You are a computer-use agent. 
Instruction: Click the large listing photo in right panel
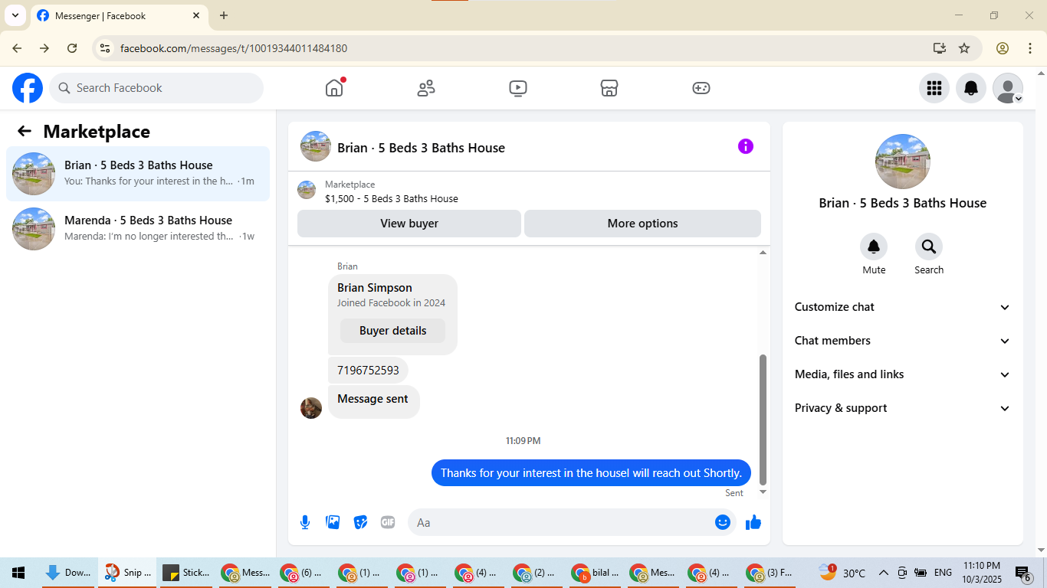tap(903, 162)
